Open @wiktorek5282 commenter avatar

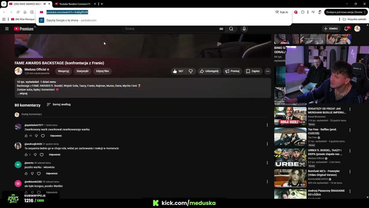[x=18, y=183]
